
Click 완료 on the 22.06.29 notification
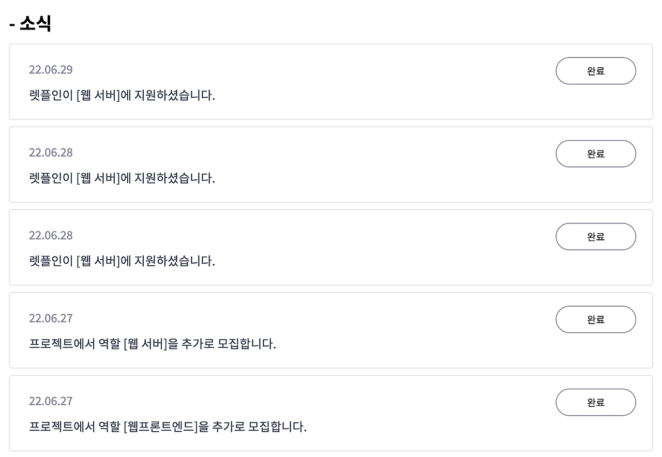coord(595,71)
